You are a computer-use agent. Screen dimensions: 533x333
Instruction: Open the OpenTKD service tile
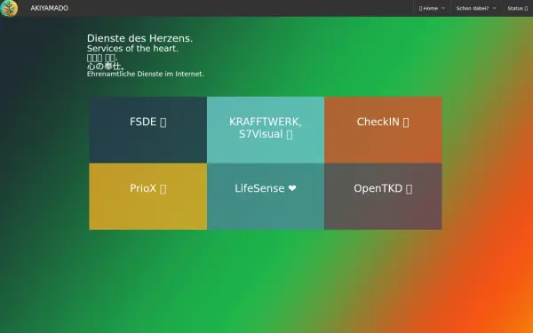383,196
